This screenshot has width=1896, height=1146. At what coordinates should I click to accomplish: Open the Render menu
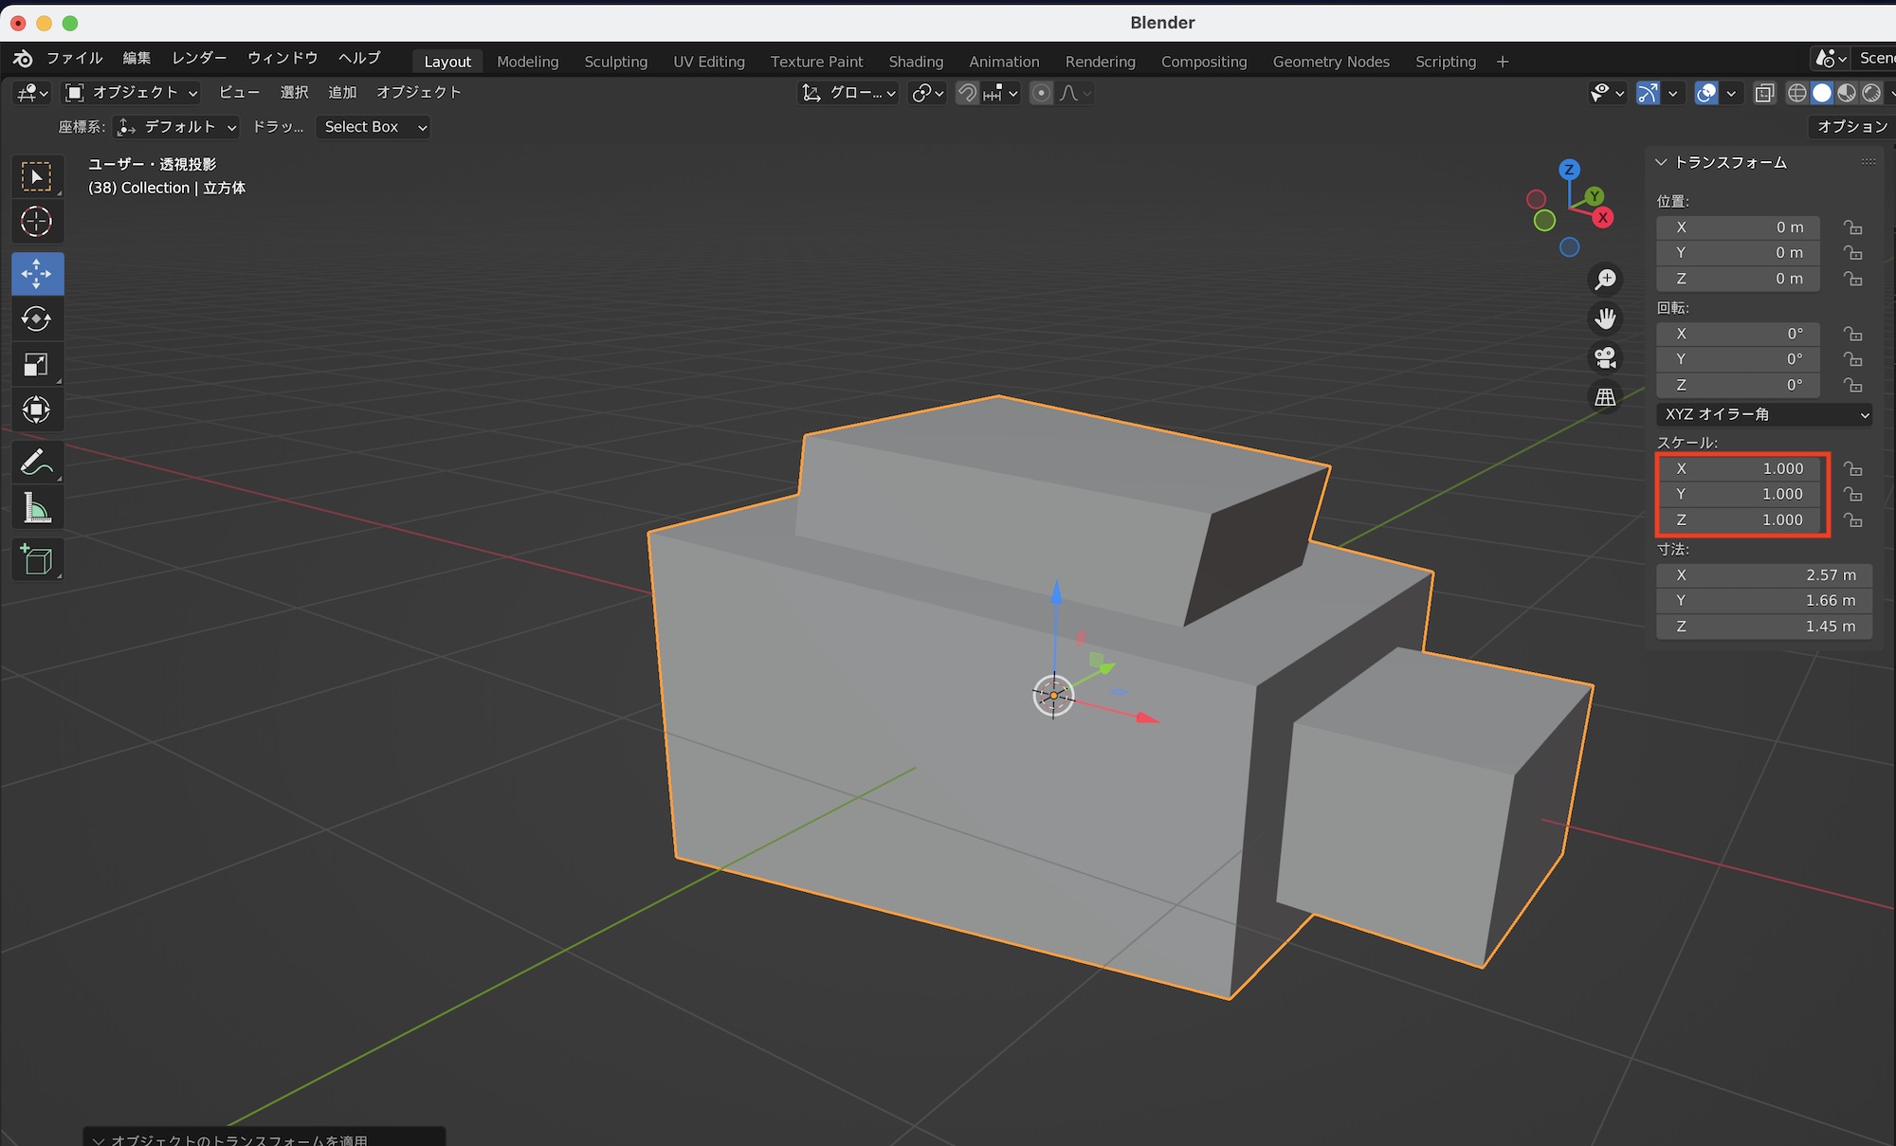[199, 58]
